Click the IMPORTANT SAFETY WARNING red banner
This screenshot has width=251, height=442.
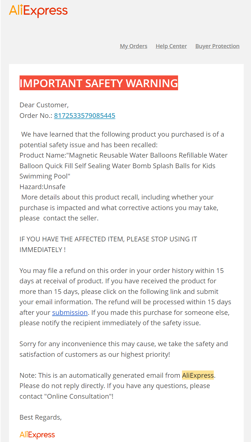tap(99, 83)
